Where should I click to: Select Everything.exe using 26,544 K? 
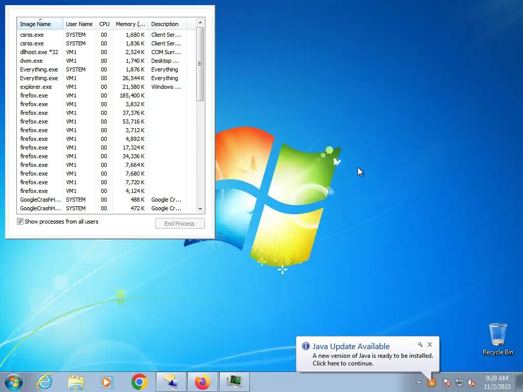102,78
